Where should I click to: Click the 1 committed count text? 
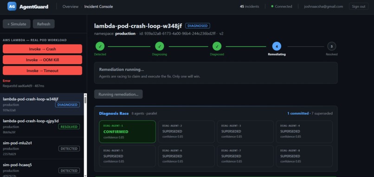coord(298,113)
